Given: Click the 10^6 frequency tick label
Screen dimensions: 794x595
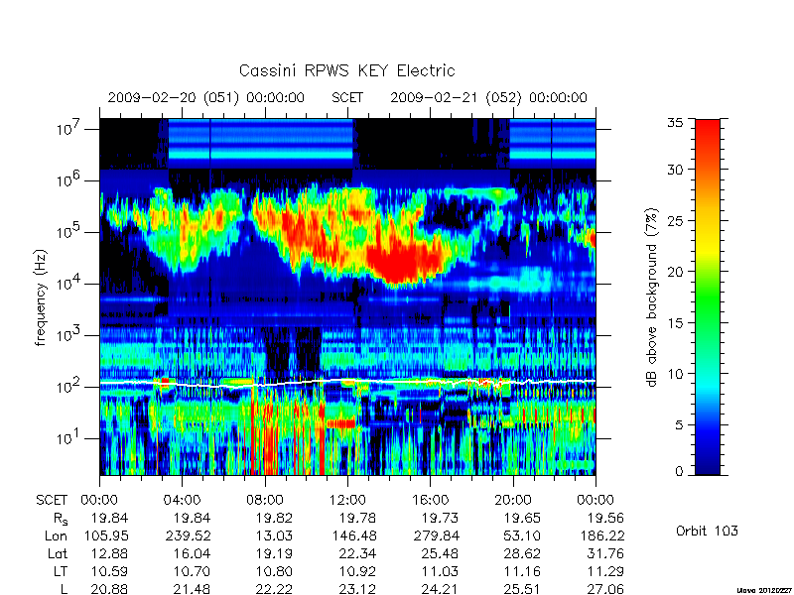Looking at the screenshot, I should tap(70, 180).
